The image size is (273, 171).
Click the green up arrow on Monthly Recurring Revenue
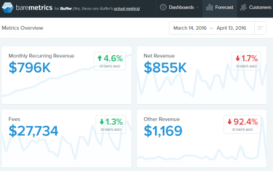tap(100, 59)
